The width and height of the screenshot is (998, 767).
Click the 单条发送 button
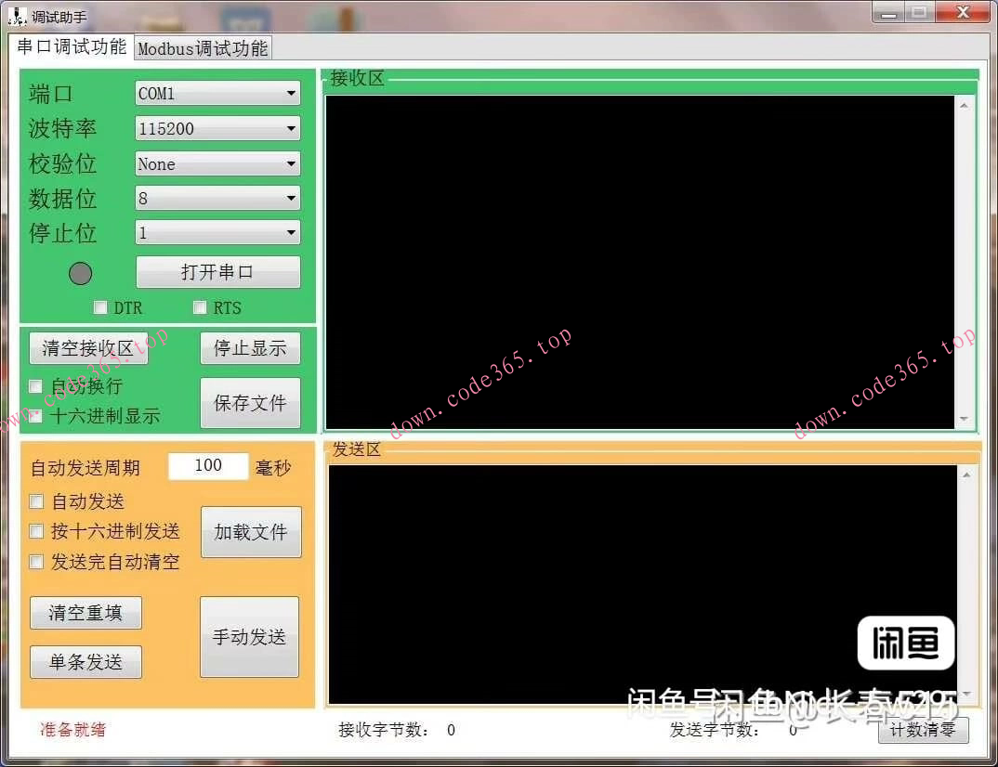(85, 662)
